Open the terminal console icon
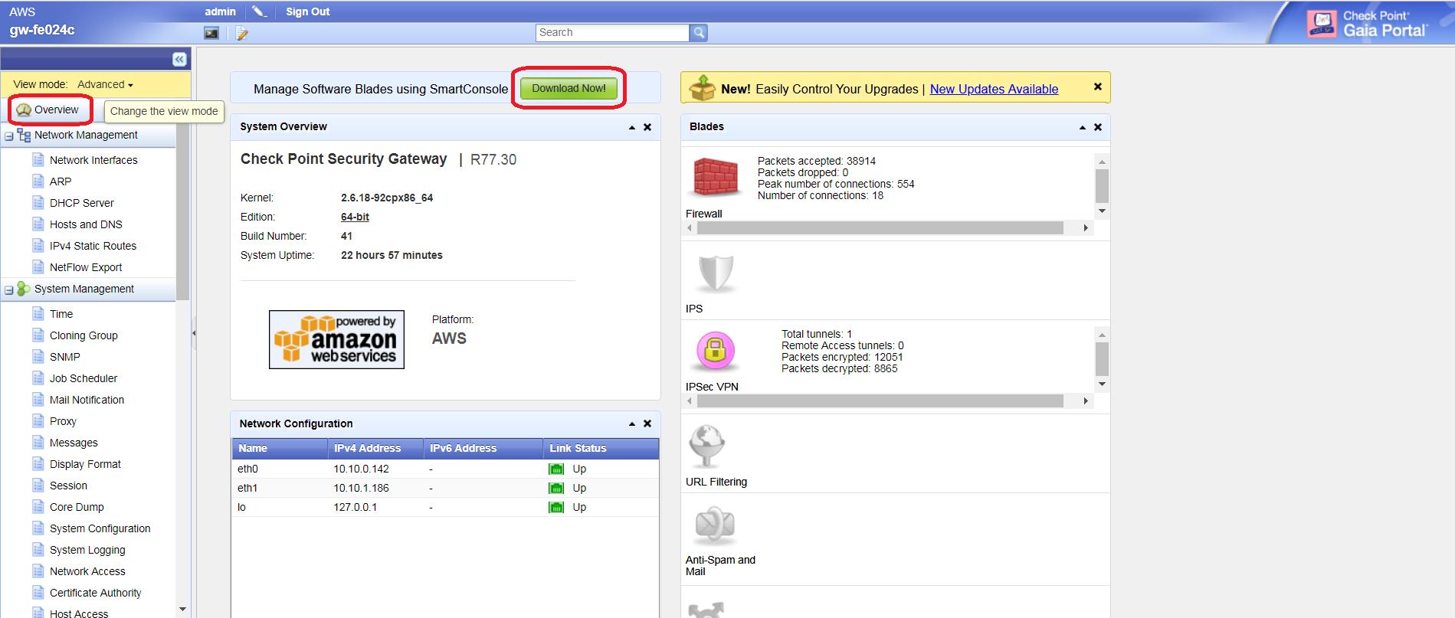 (211, 33)
